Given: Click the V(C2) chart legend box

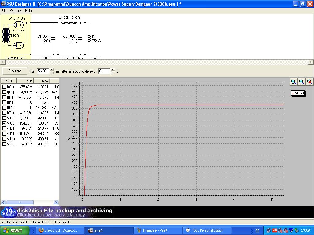Looking at the screenshot, I should 297,93.
